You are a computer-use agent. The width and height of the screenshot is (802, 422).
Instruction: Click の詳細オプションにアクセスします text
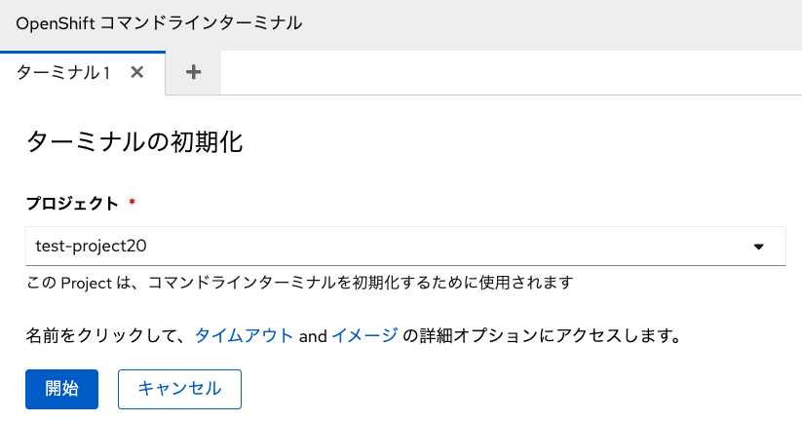coord(543,336)
